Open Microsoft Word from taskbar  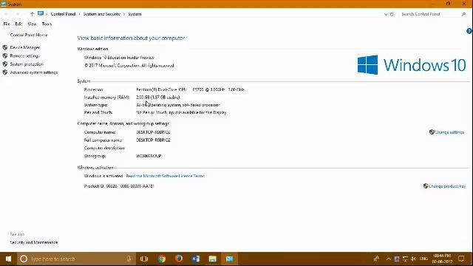[x=195, y=259]
